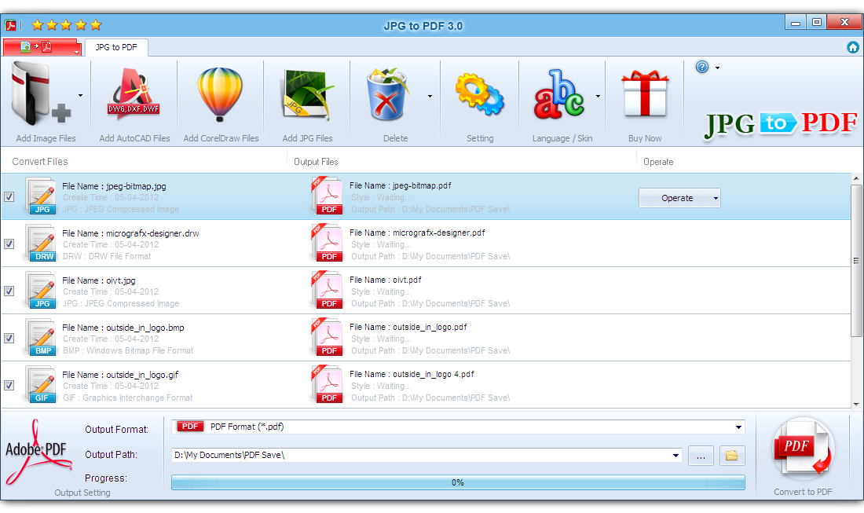The height and width of the screenshot is (513, 864).
Task: Click the Add JPG Files icon
Action: pyautogui.click(x=307, y=95)
